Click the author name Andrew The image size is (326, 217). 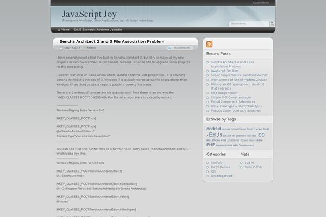(91, 48)
